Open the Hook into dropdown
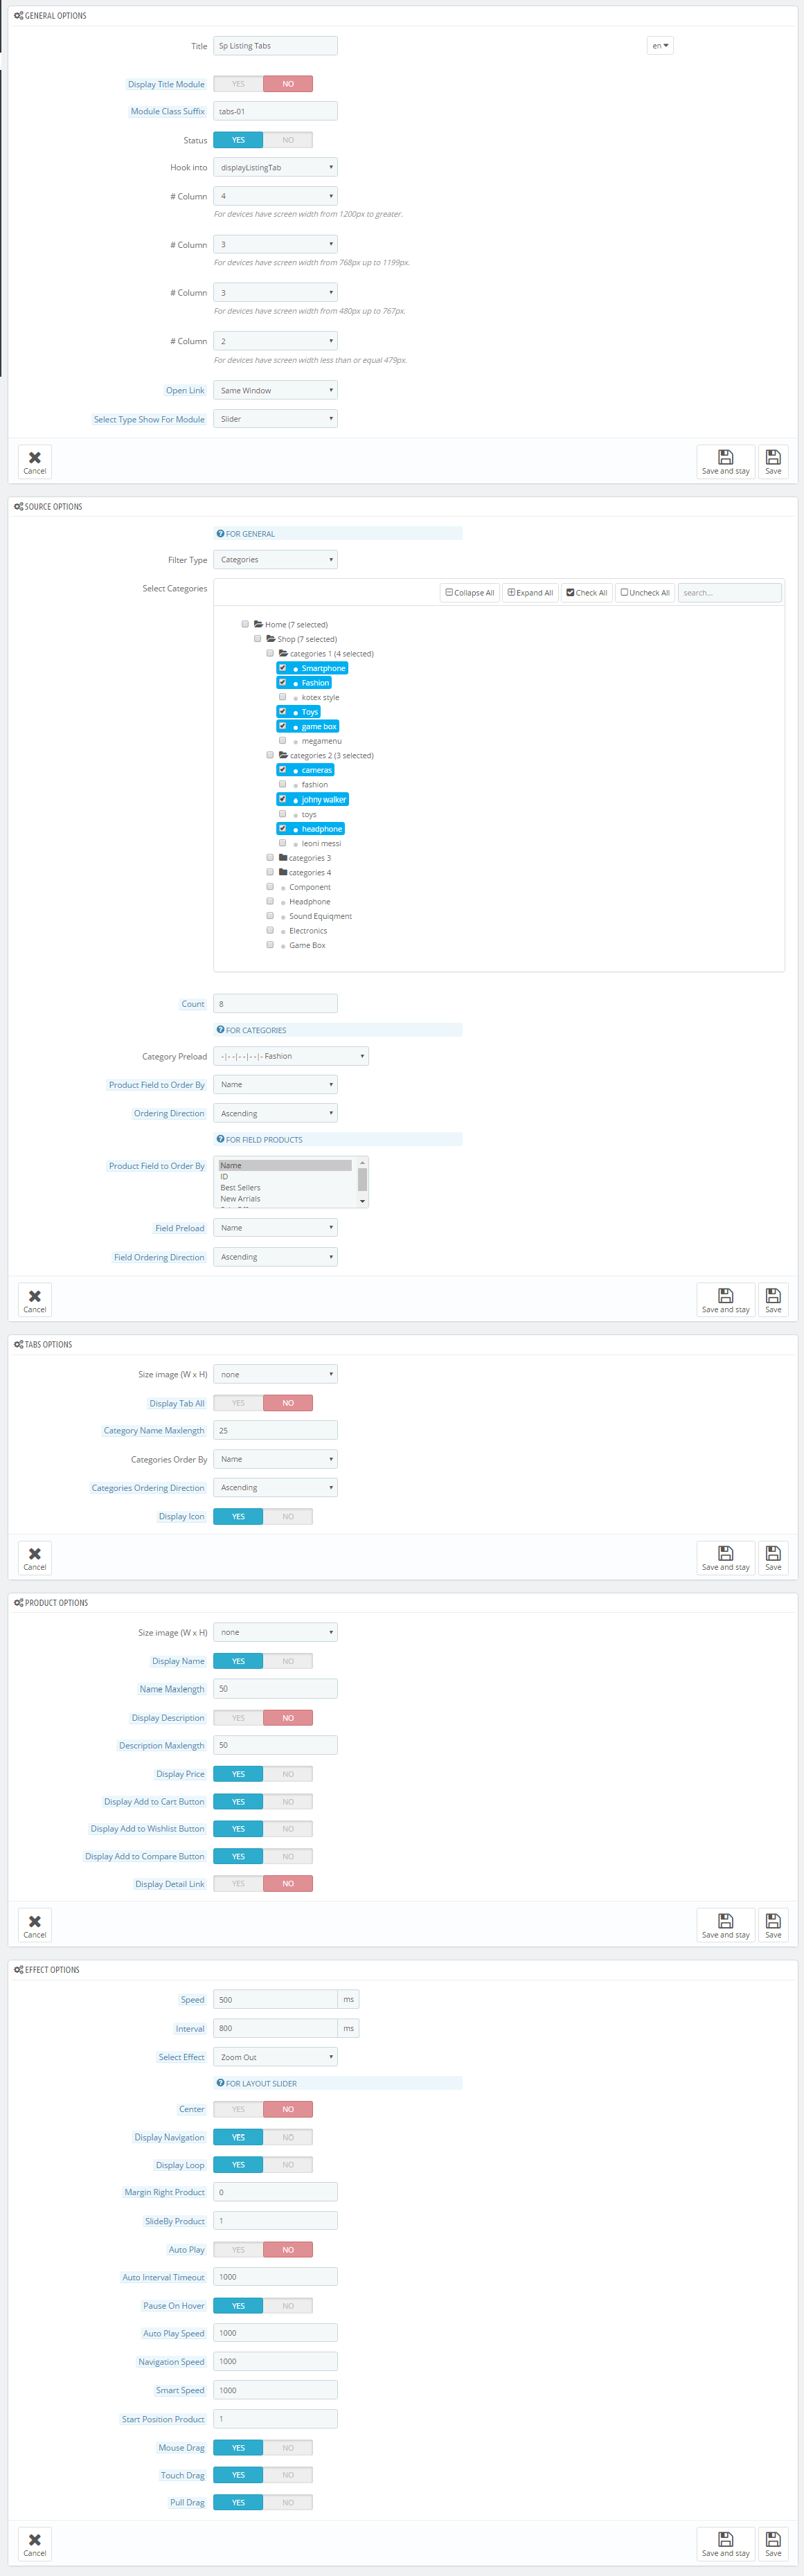Image resolution: width=804 pixels, height=2576 pixels. (x=275, y=168)
